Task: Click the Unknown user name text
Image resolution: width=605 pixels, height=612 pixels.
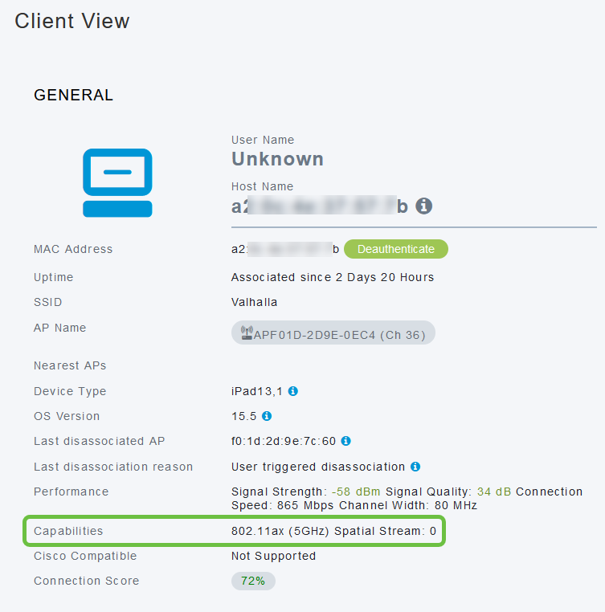Action: click(x=278, y=159)
